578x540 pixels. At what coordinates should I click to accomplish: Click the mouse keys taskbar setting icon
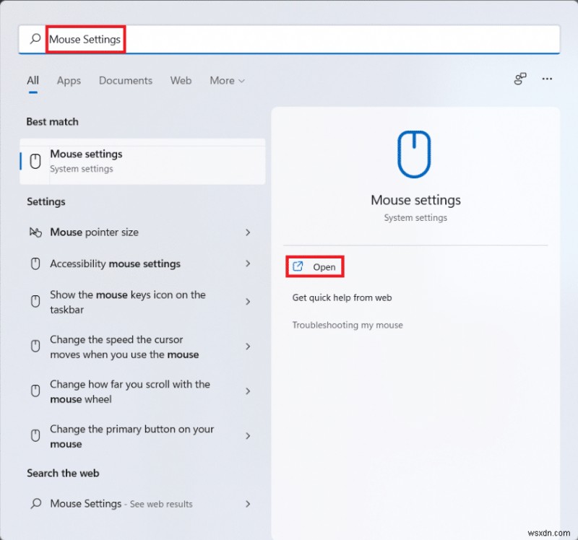pos(35,302)
